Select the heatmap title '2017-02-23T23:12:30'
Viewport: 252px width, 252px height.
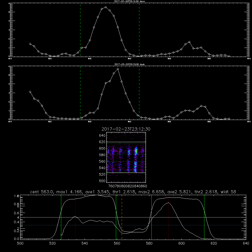126,129
